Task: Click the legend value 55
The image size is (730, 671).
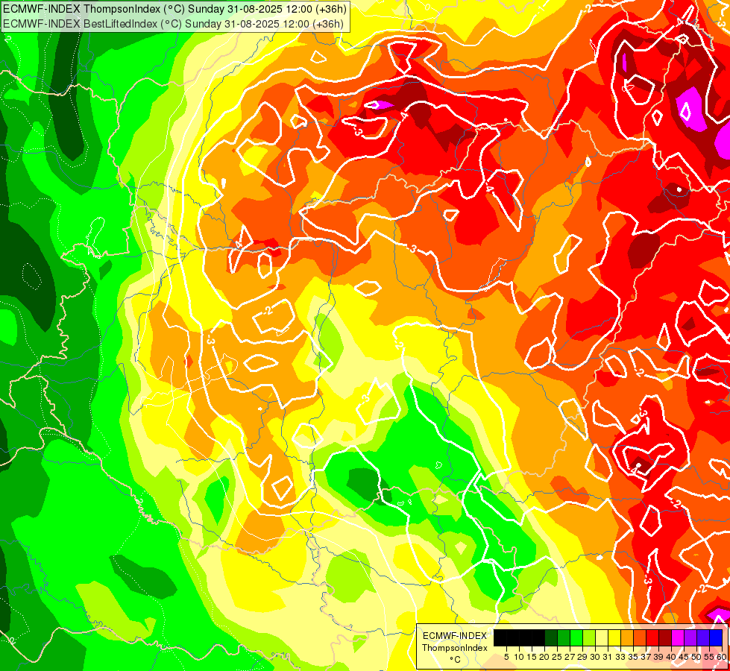Action: point(710,657)
